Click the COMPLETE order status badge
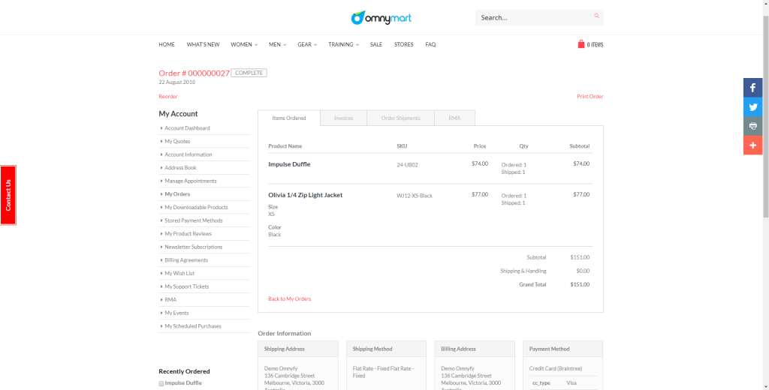The width and height of the screenshot is (769, 390). (249, 73)
